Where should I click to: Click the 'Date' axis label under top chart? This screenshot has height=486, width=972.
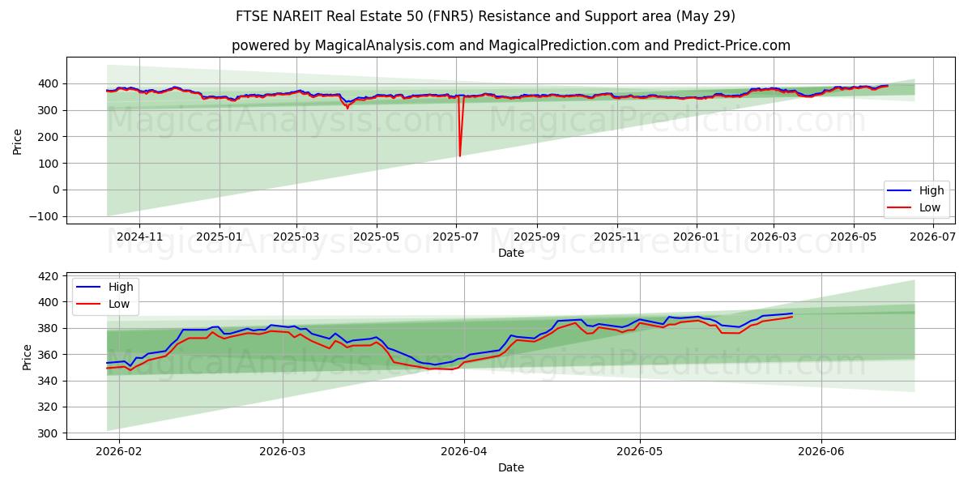click(511, 253)
